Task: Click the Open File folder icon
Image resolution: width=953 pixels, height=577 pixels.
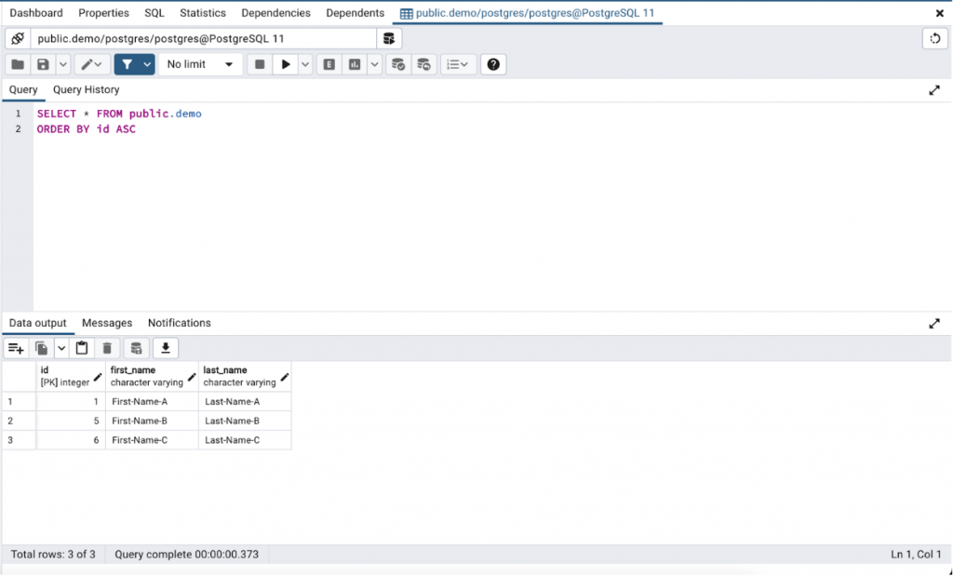Action: pyautogui.click(x=17, y=64)
